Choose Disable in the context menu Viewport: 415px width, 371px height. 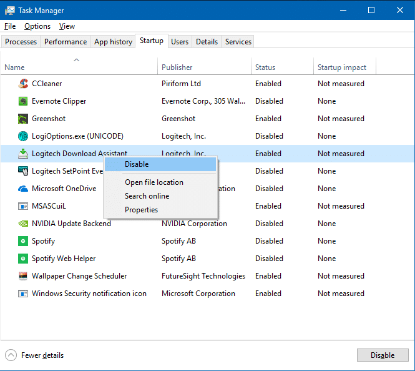[160, 164]
